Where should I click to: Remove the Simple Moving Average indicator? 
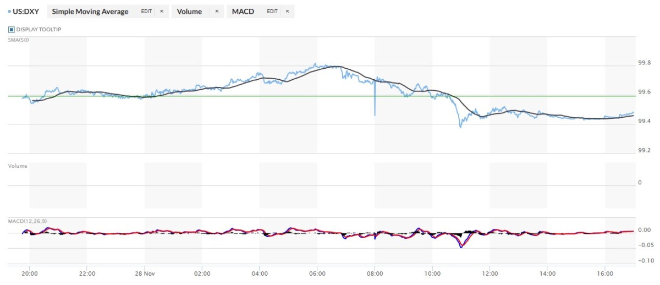point(162,12)
